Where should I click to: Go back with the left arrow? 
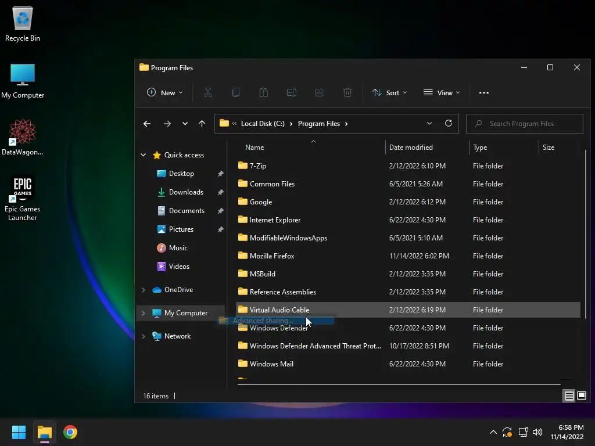[147, 124]
